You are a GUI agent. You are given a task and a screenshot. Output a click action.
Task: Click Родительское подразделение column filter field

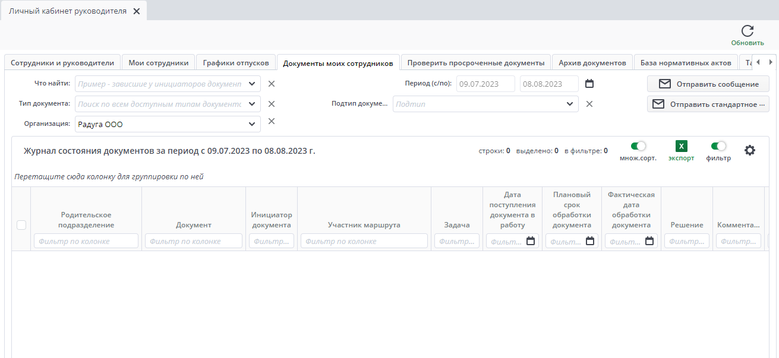pos(86,241)
